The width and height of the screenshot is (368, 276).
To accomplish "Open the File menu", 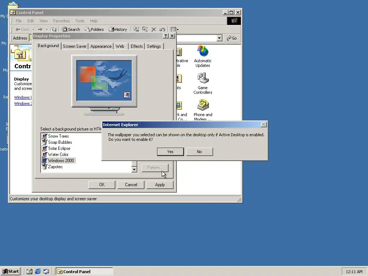I will [19, 21].
